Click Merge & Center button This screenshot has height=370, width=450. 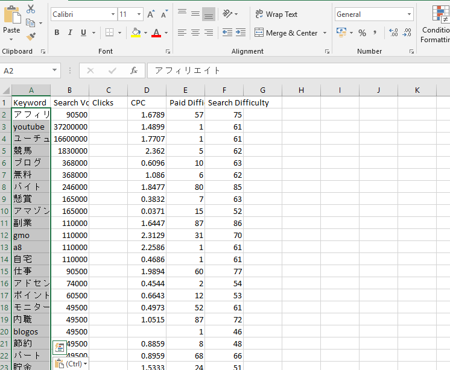point(286,33)
